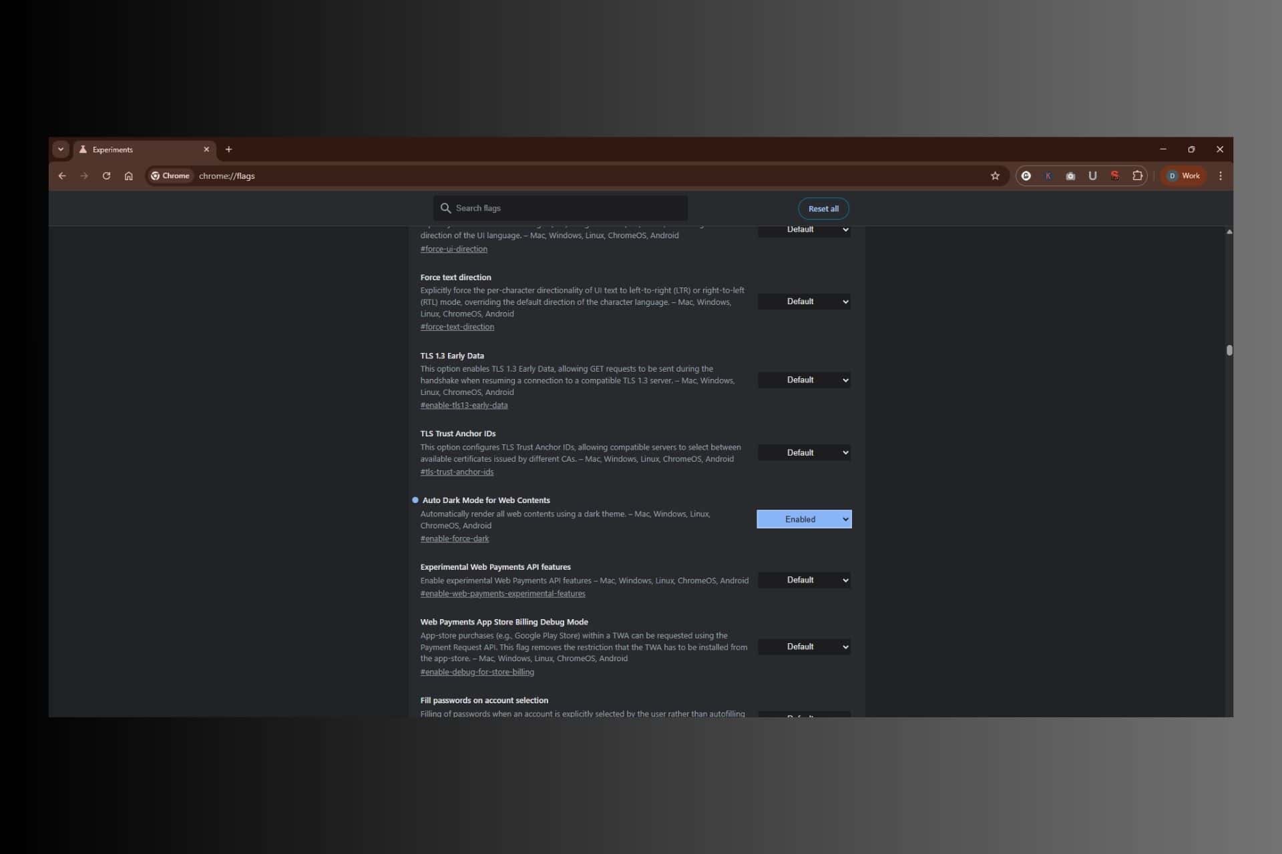Image resolution: width=1282 pixels, height=854 pixels.
Task: Open the TLS 1.3 Early Data dropdown
Action: (x=804, y=380)
